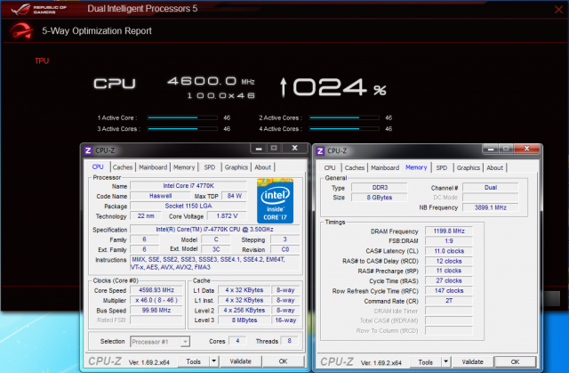This screenshot has height=373, width=569.
Task: Click the 4 Active Cores ratio bar
Action: pos(344,129)
